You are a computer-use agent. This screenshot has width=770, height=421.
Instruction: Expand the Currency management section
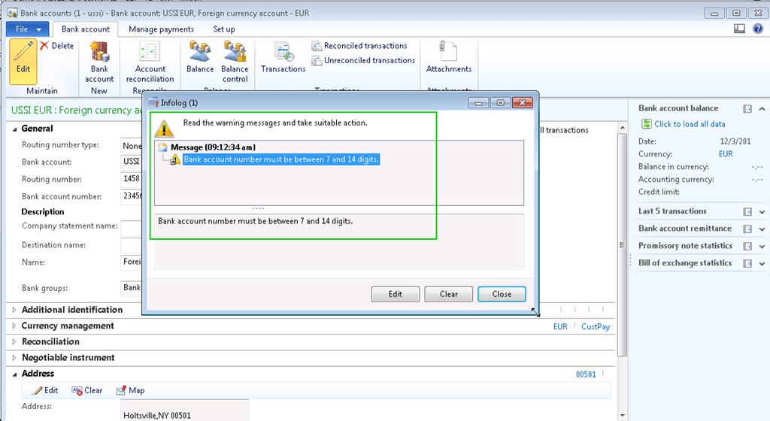point(68,326)
